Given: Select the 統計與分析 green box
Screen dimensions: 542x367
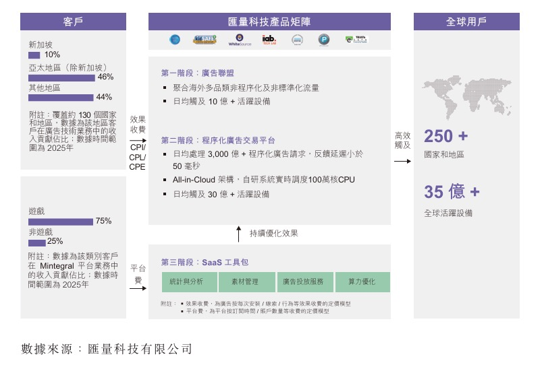Looking at the screenshot, I should point(190,281).
